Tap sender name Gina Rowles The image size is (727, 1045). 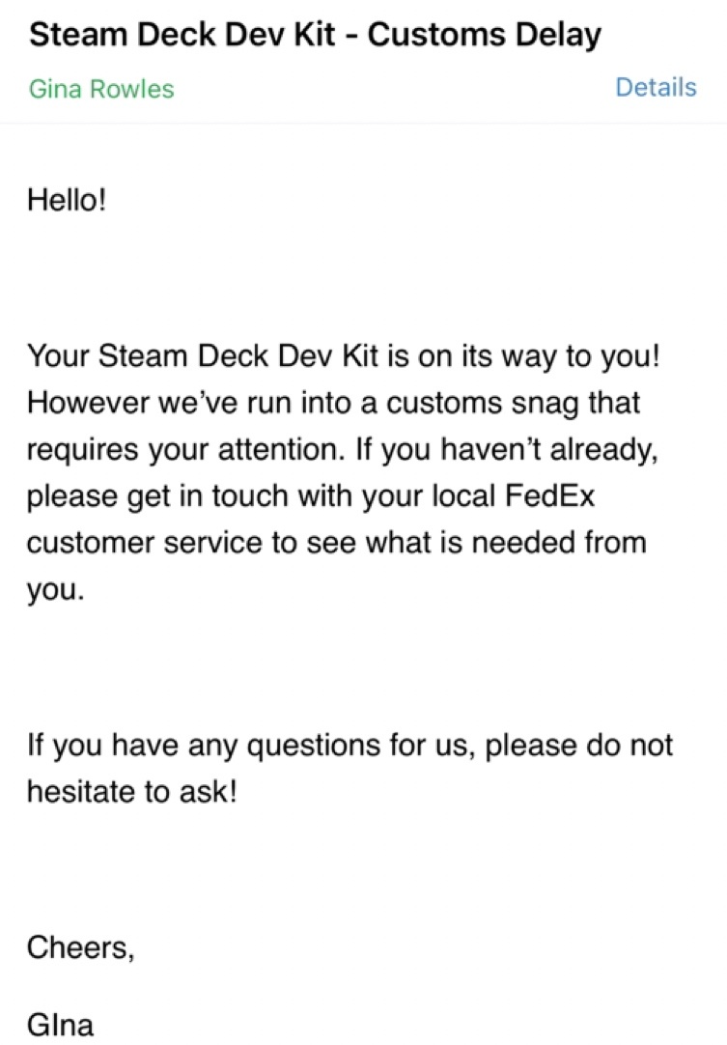tap(101, 89)
